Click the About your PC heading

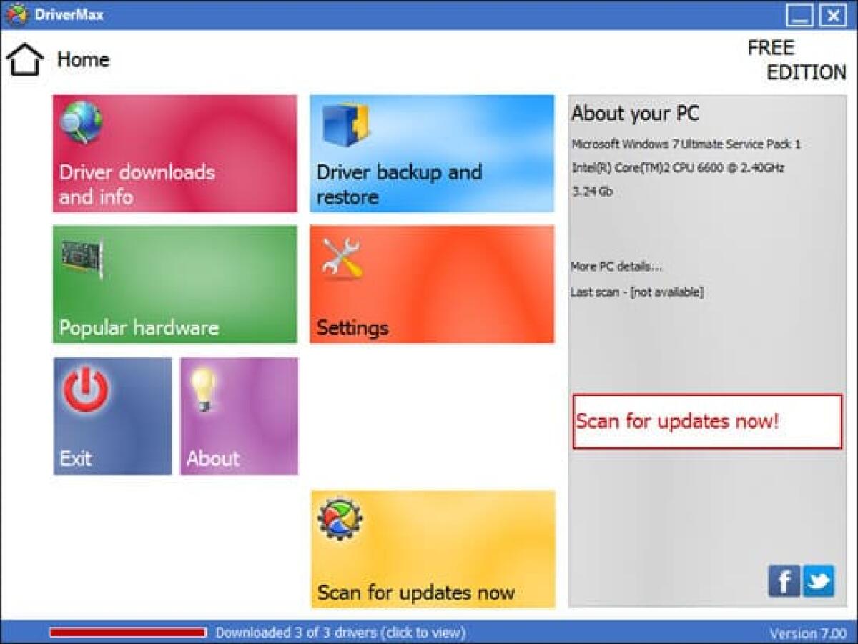click(633, 114)
